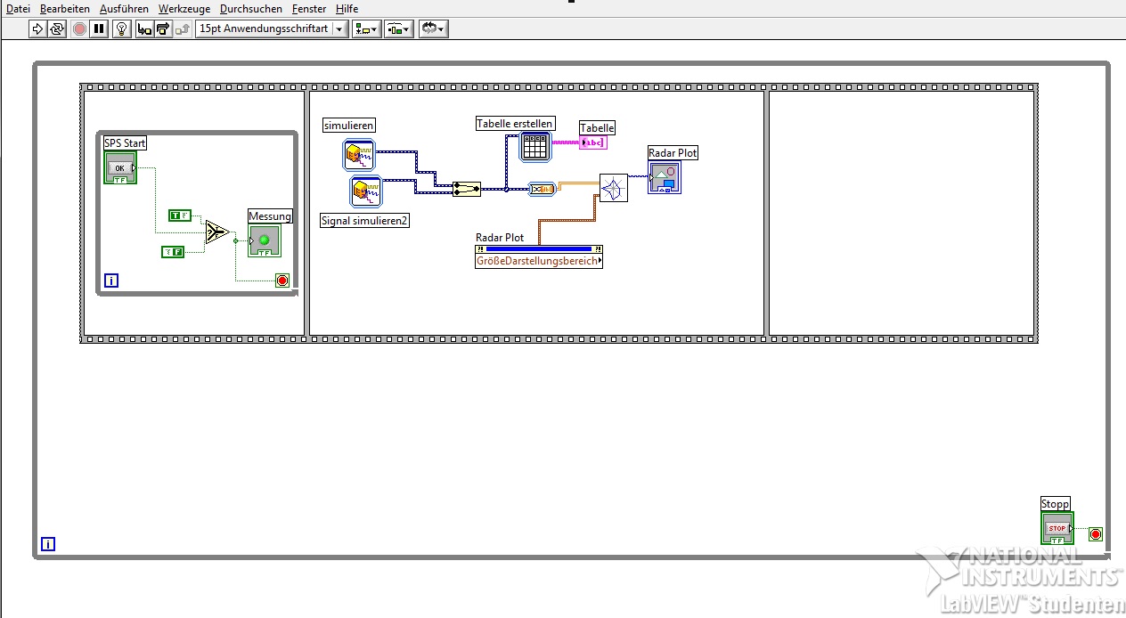Click the Radar Plot property node header

[539, 248]
